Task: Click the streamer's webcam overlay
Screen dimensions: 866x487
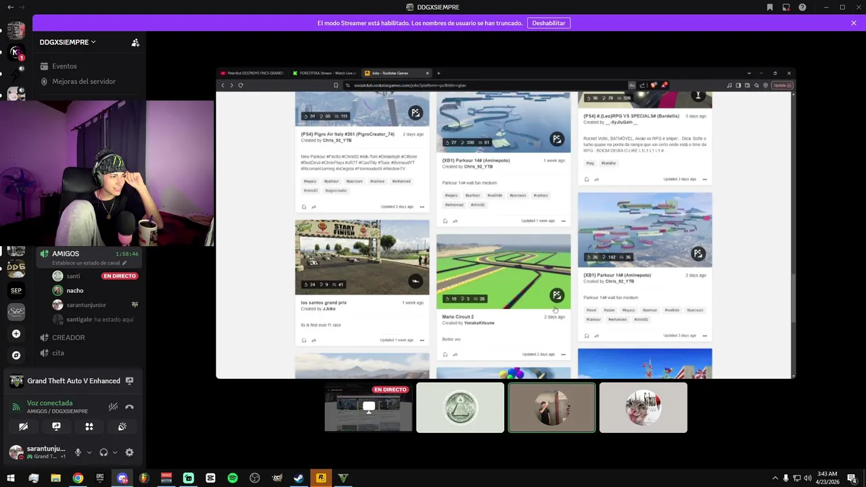Action: pos(107,173)
